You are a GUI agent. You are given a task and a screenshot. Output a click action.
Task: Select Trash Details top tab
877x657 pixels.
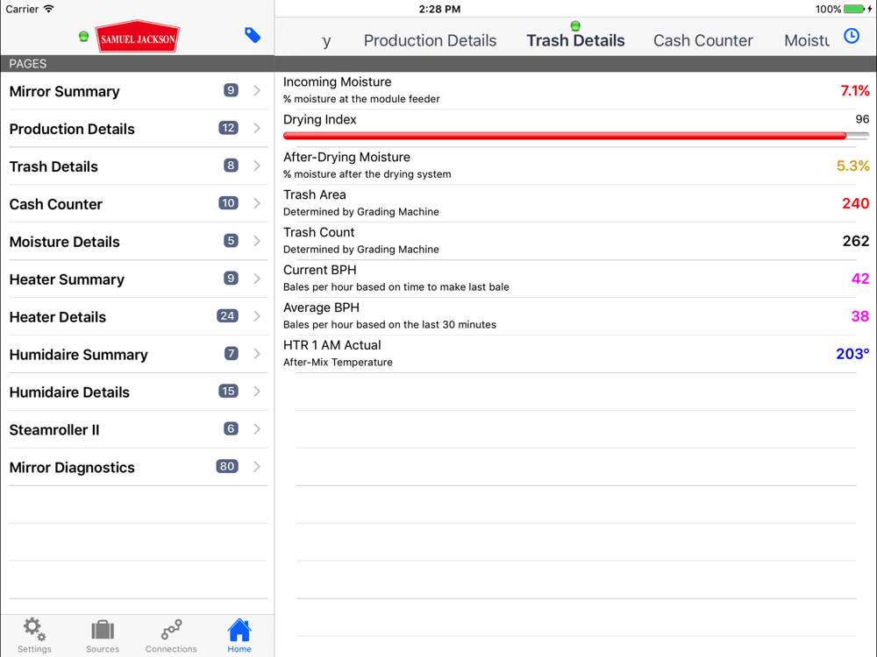point(575,41)
